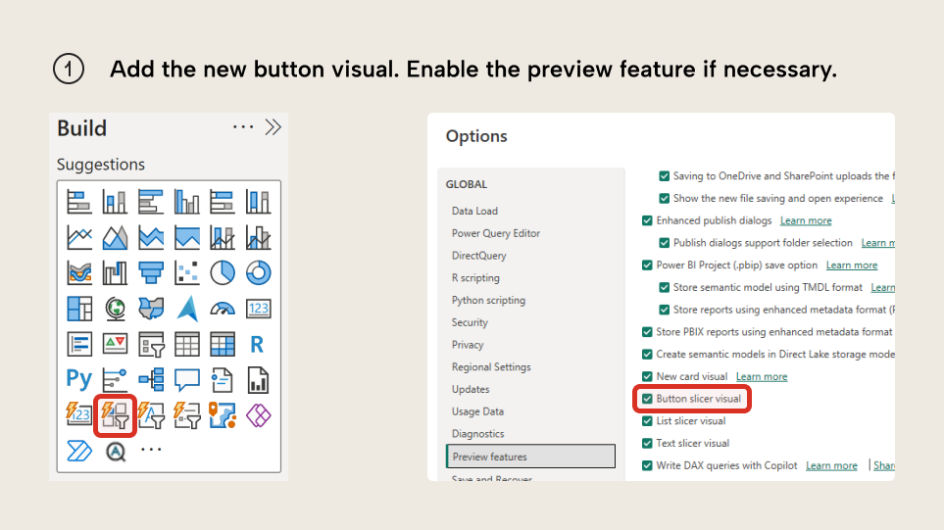Select the button slicer visual icon
944x530 pixels.
(115, 415)
